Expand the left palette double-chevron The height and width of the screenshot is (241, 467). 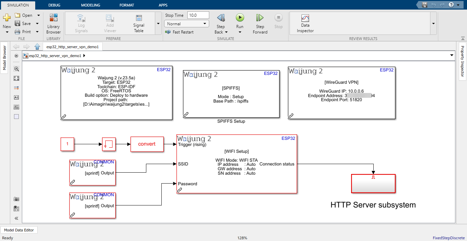[x=16, y=218]
